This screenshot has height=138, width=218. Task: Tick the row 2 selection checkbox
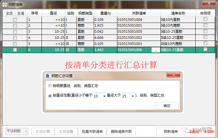pyautogui.click(x=15, y=26)
